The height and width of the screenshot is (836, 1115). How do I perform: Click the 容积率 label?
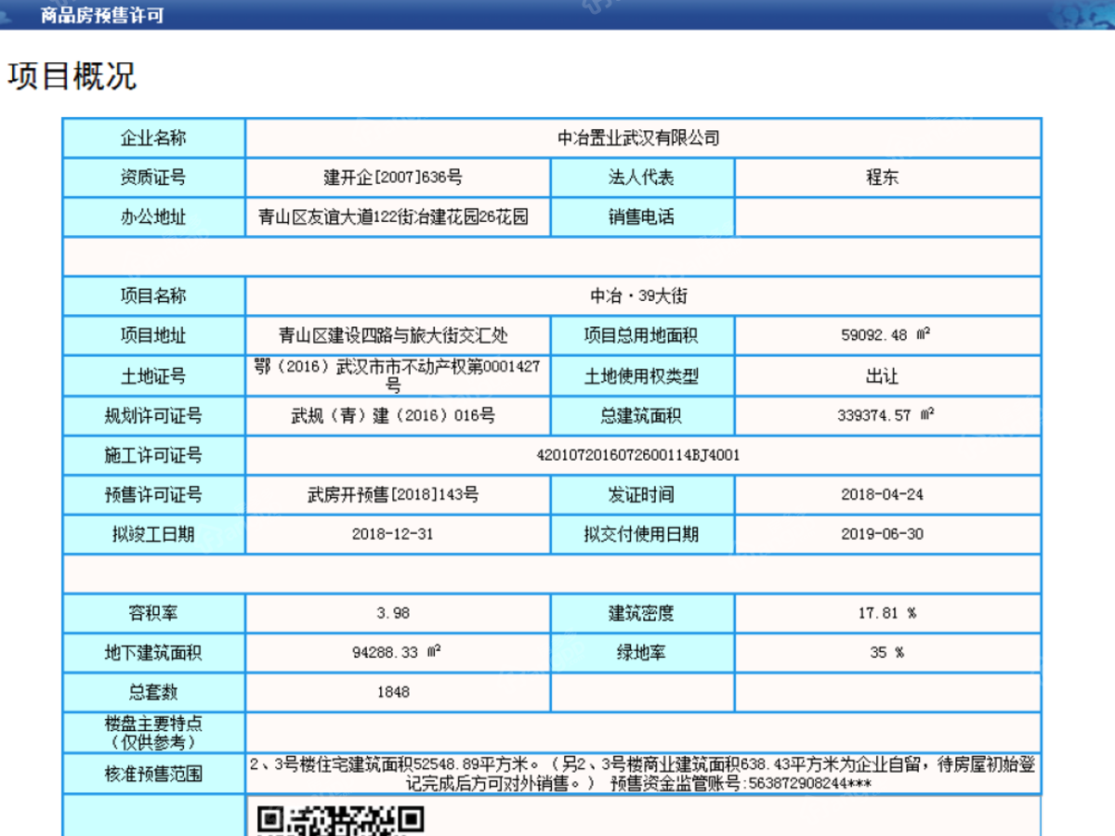click(153, 613)
